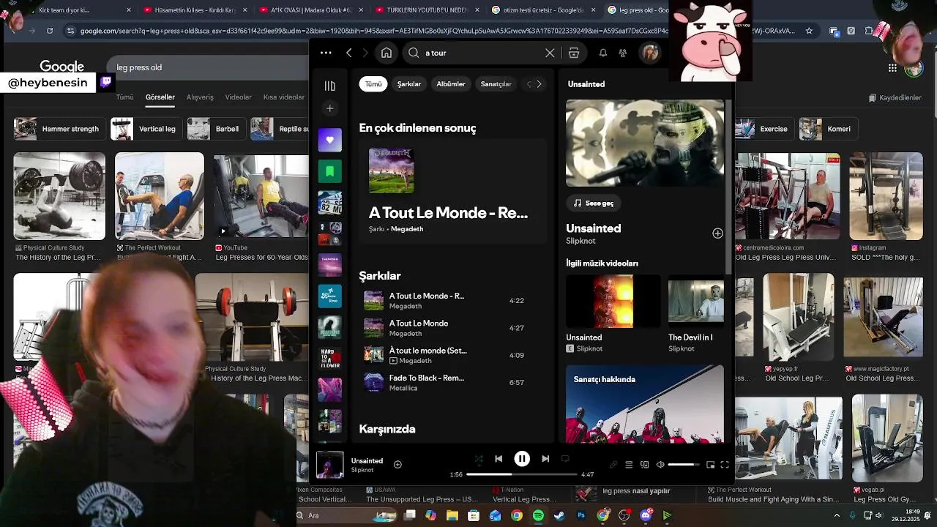This screenshot has width=937, height=527.
Task: Show more Spotify filter chips with arrow
Action: point(539,84)
